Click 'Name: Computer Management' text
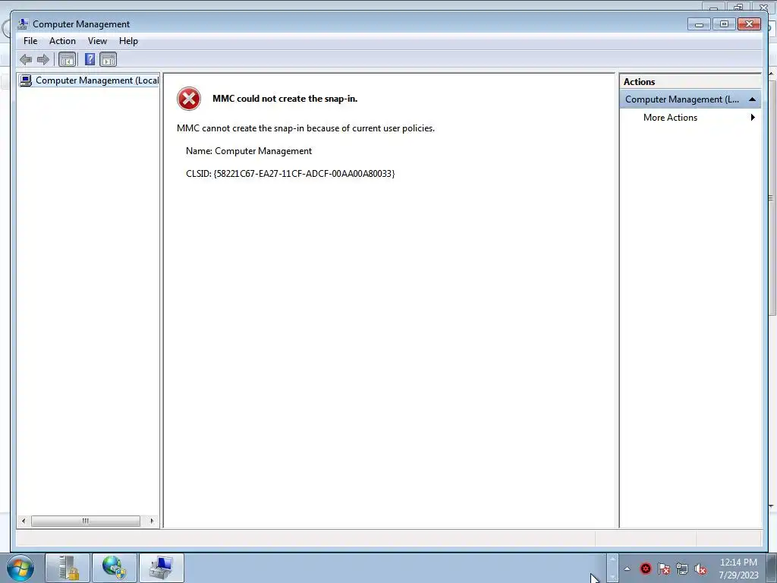Viewport: 777px width, 583px height. [x=249, y=151]
